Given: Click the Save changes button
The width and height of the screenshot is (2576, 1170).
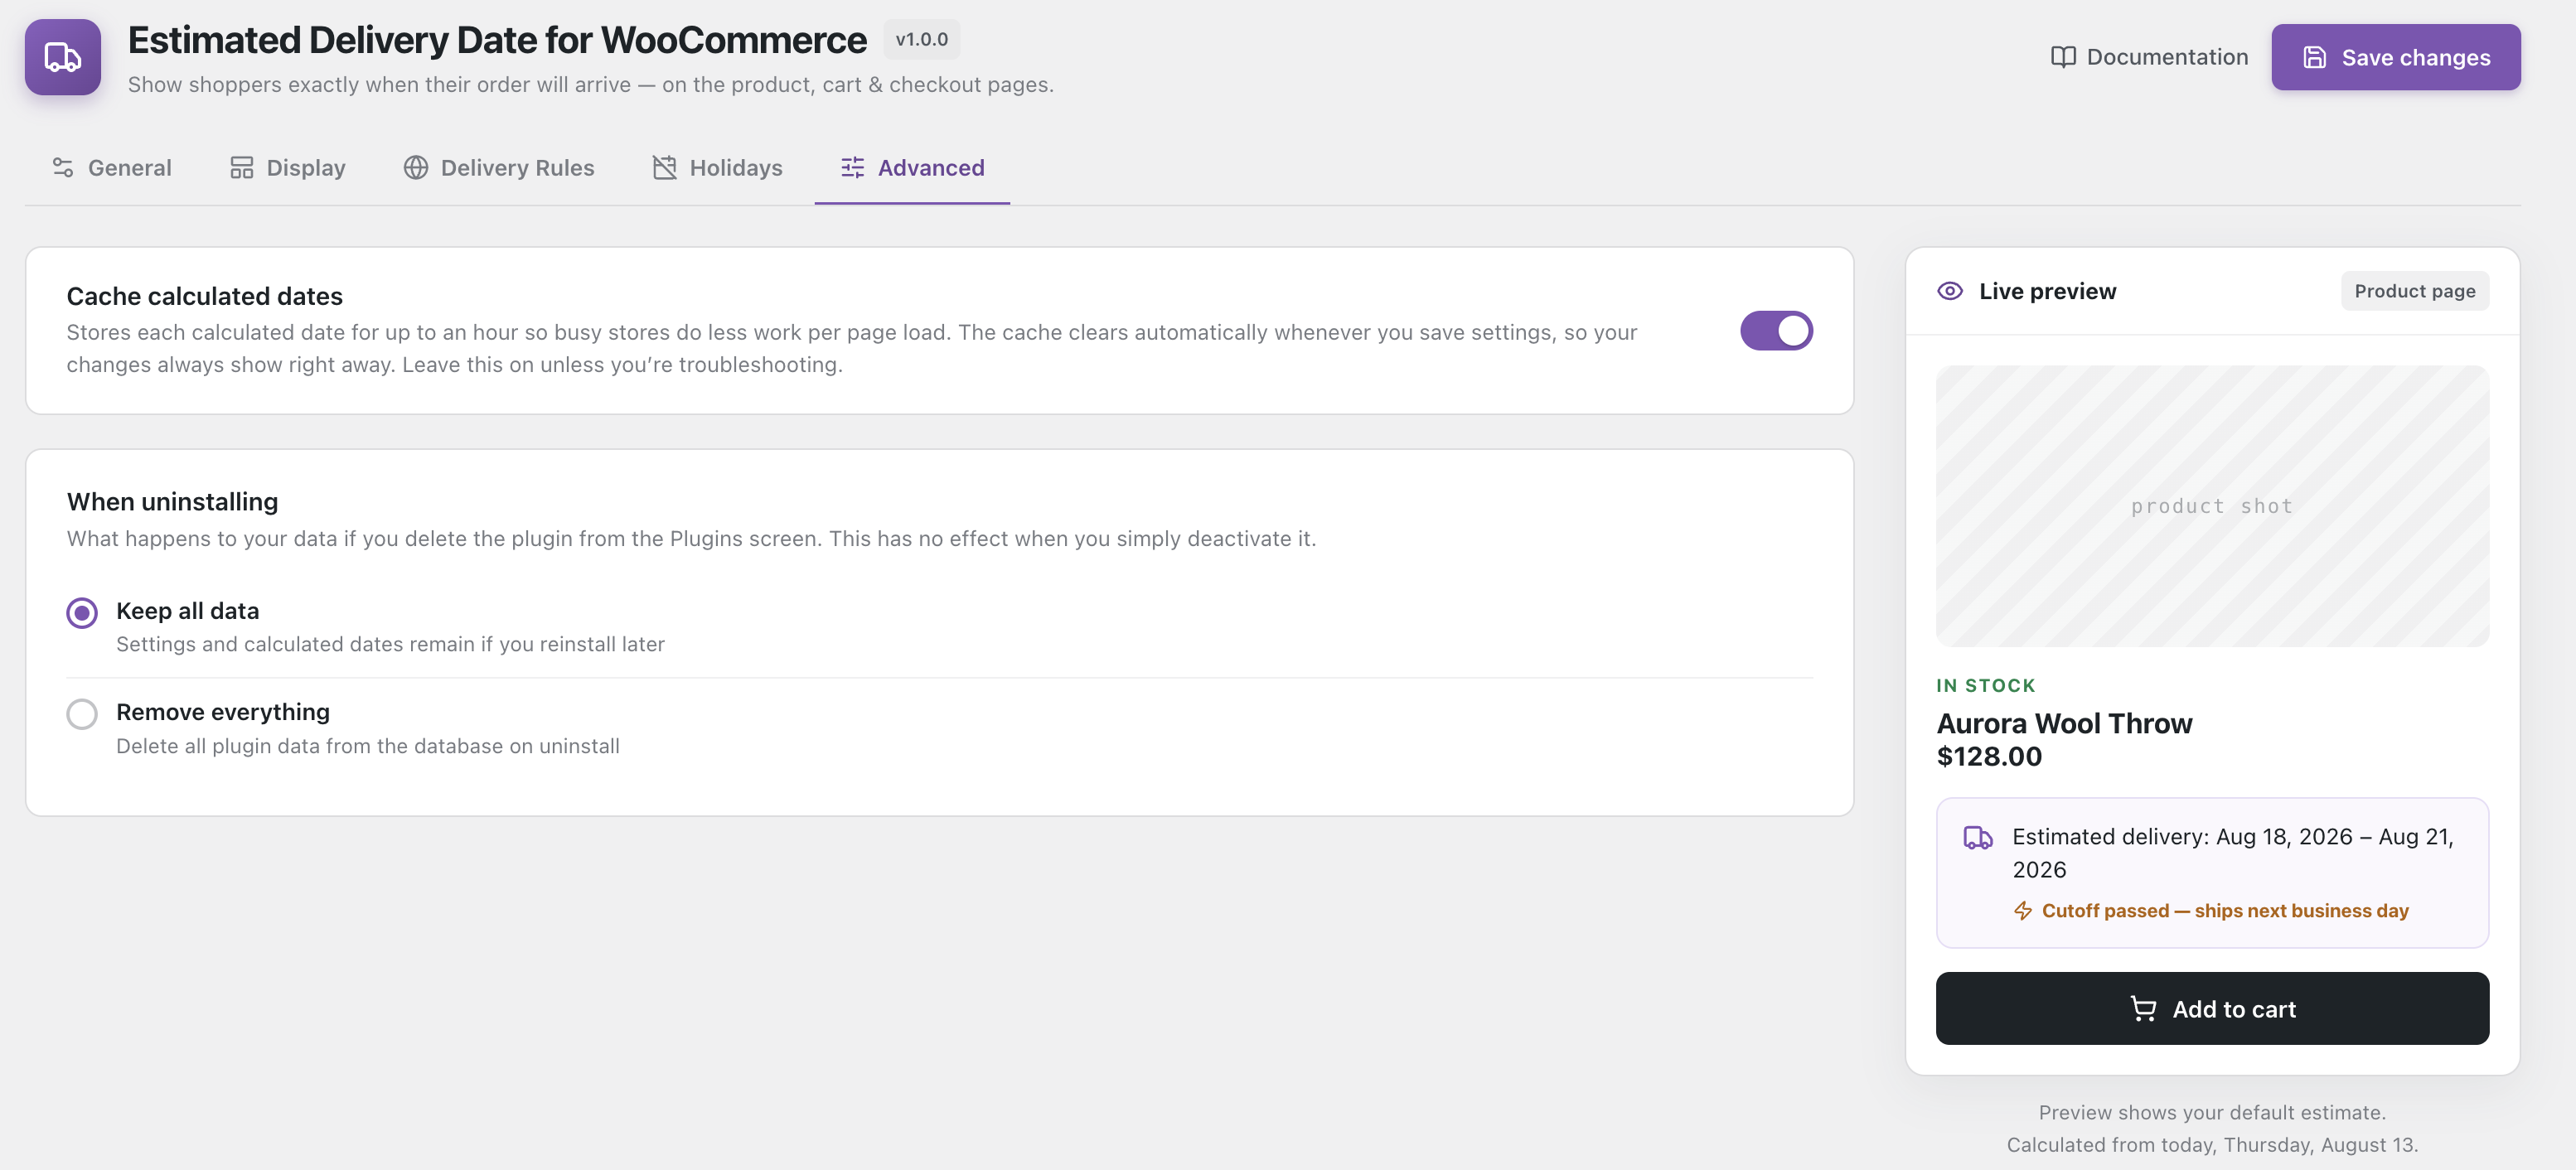Looking at the screenshot, I should click(2396, 57).
